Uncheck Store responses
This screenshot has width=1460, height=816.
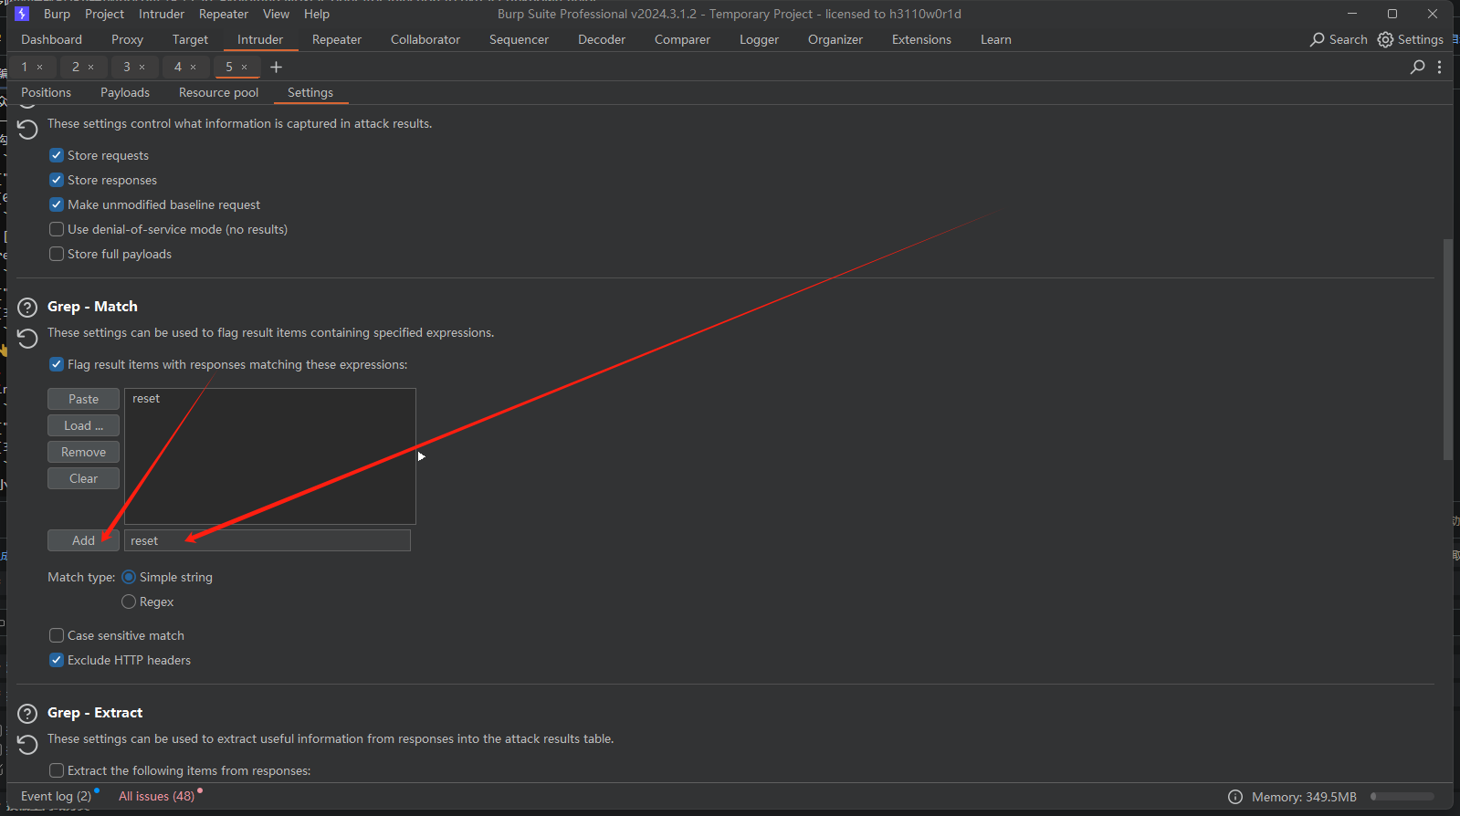(x=57, y=180)
